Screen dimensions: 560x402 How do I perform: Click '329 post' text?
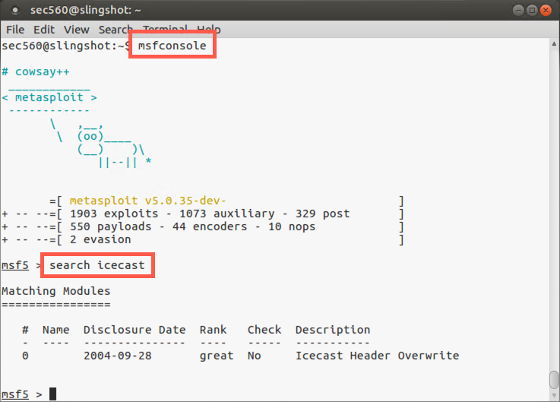(x=322, y=214)
